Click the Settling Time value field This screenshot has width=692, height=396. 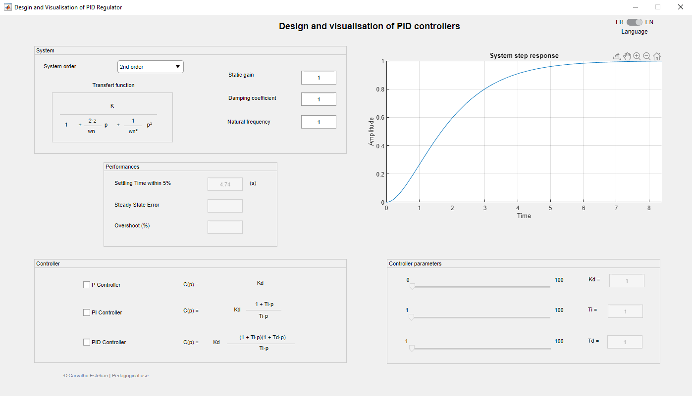[x=225, y=184]
